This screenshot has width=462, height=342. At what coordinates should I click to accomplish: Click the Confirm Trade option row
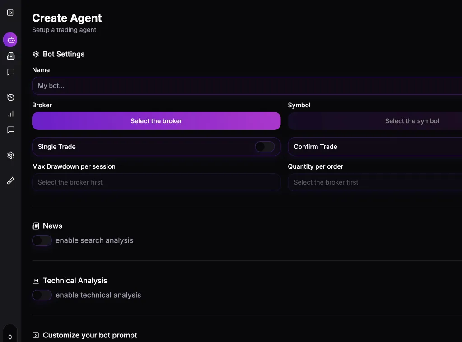pyautogui.click(x=375, y=147)
